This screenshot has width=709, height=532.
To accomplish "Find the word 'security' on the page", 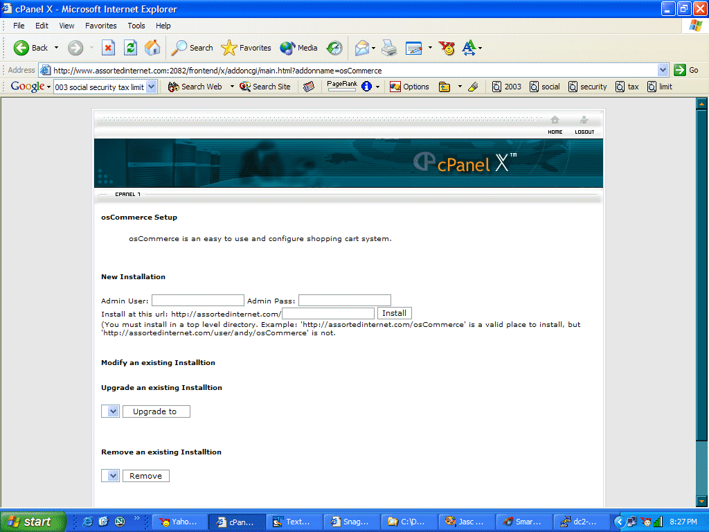I will [x=587, y=87].
